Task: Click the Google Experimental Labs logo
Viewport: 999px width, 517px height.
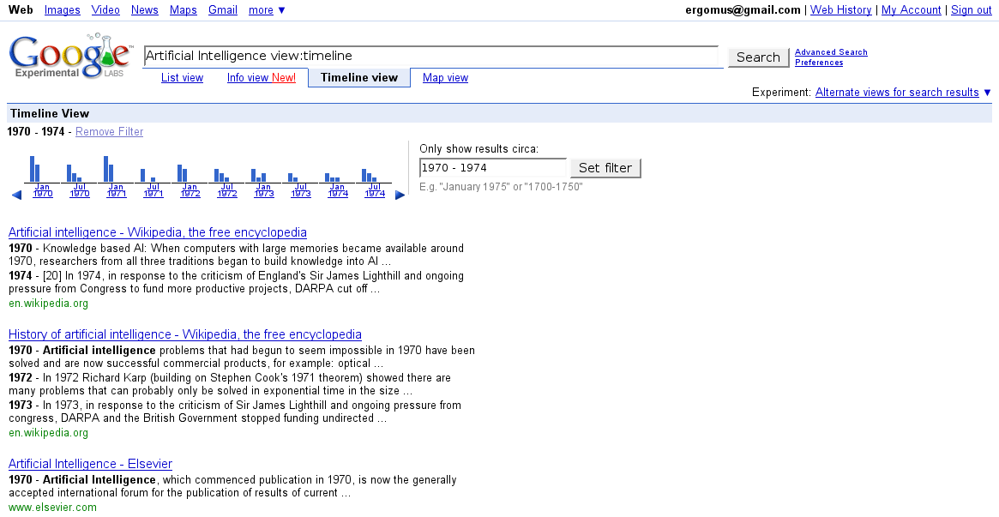Action: coord(70,56)
